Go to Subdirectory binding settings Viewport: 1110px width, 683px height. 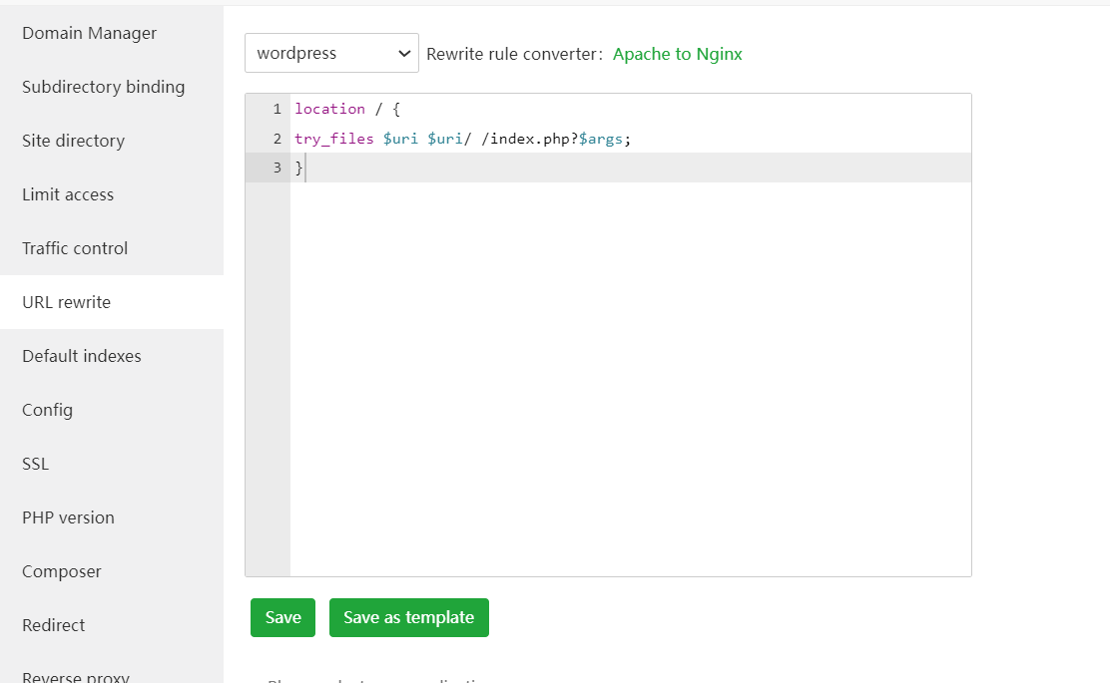pos(103,87)
